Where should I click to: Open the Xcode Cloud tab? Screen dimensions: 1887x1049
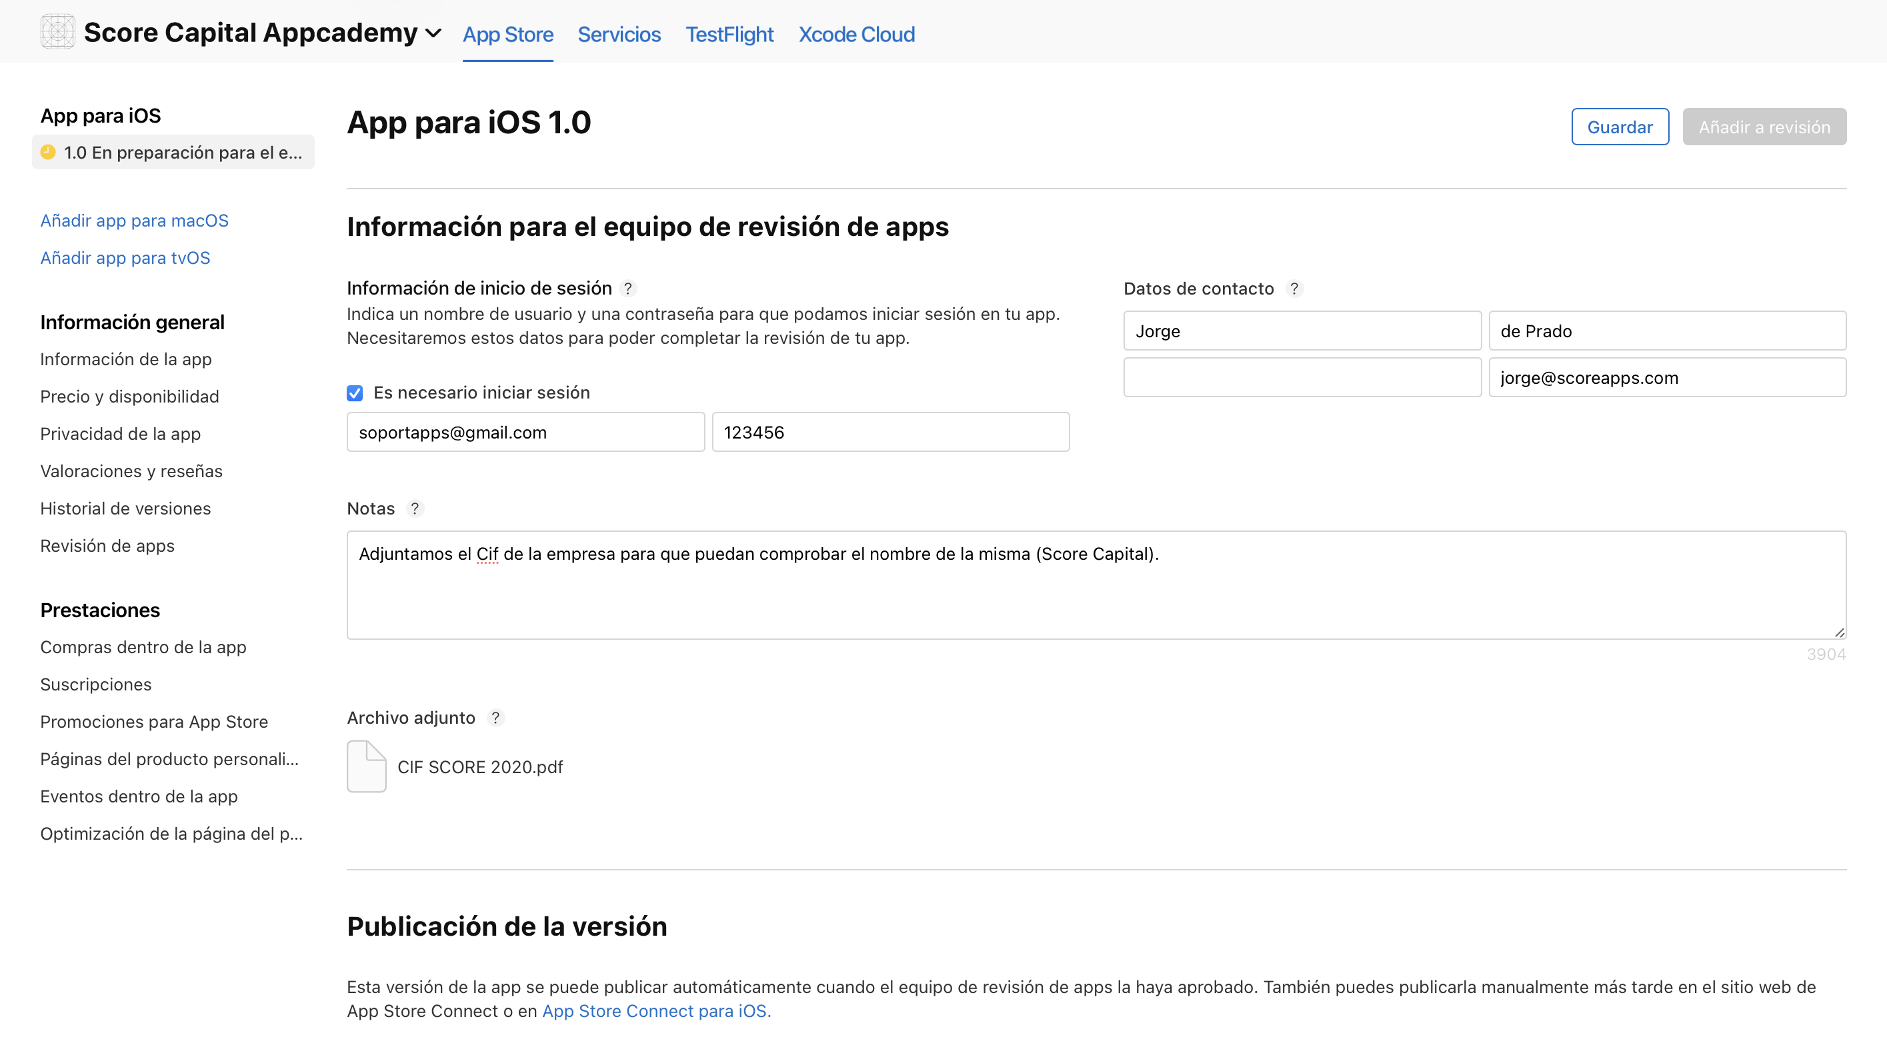pos(856,35)
